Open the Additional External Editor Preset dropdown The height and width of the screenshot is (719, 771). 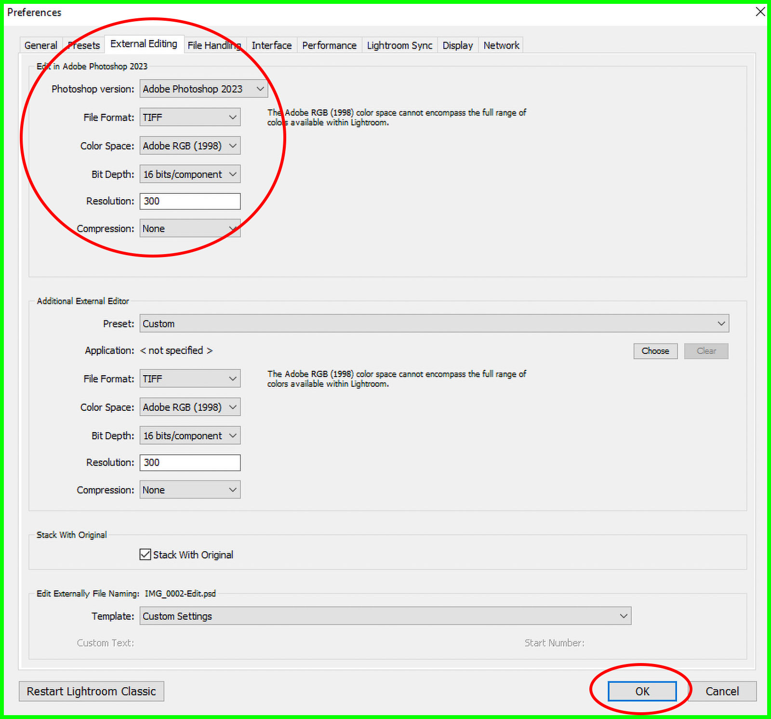click(434, 324)
